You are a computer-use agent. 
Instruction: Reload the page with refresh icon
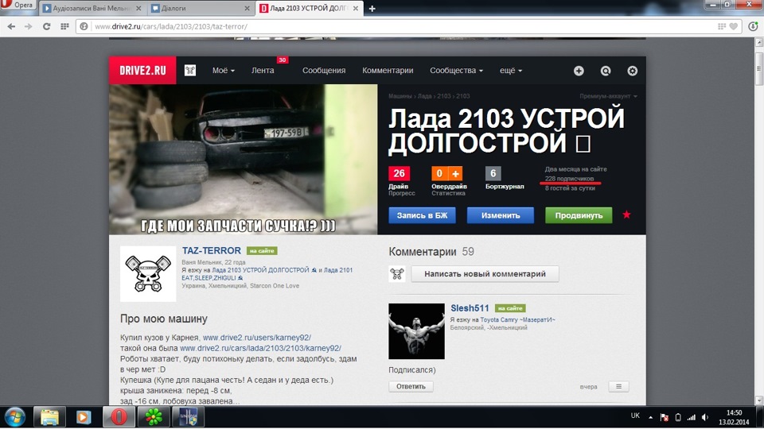[x=47, y=26]
